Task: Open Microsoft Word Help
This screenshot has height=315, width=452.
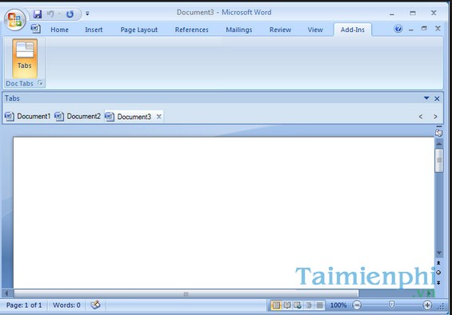Action: [x=398, y=29]
